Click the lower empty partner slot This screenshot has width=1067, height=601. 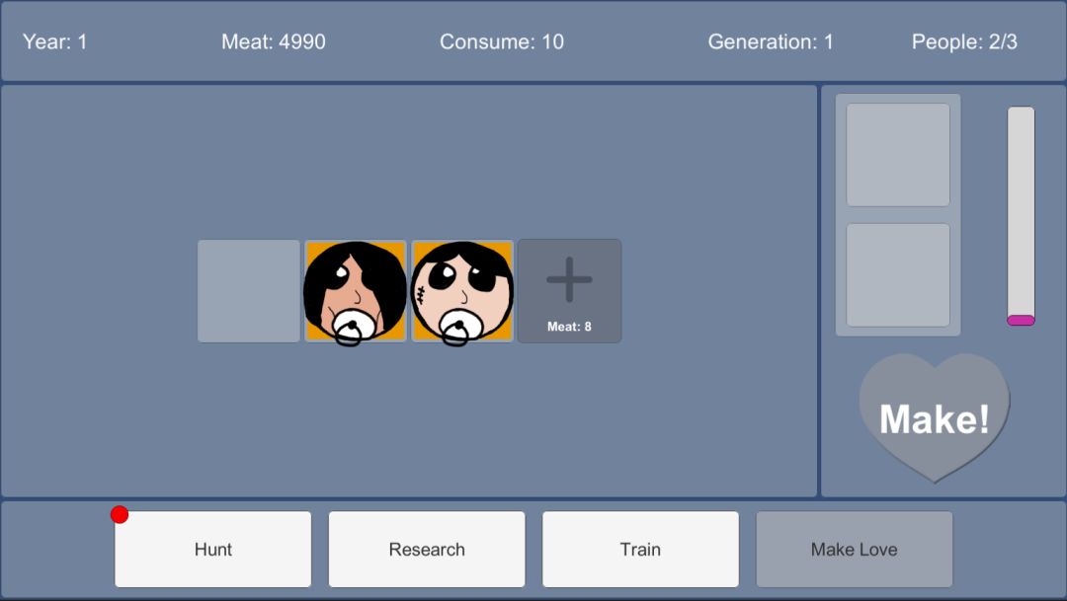[x=897, y=274]
